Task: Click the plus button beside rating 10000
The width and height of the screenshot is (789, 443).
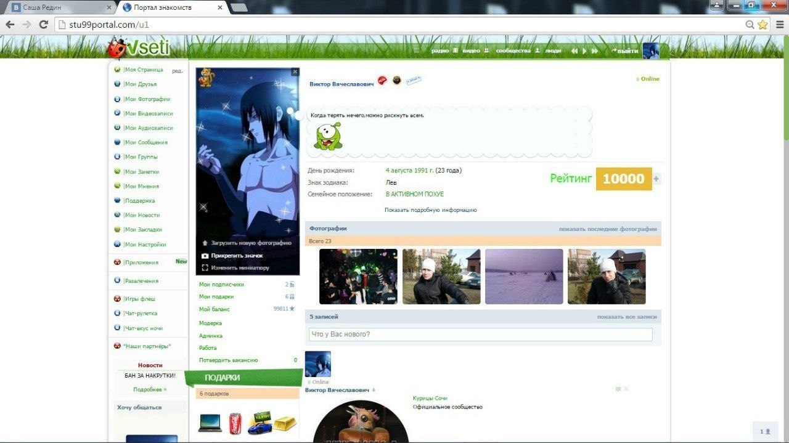Action: tap(656, 179)
